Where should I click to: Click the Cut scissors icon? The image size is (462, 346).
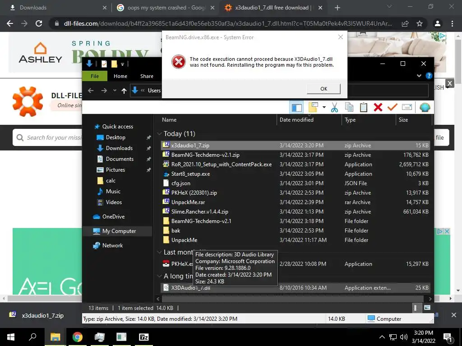pos(334,107)
